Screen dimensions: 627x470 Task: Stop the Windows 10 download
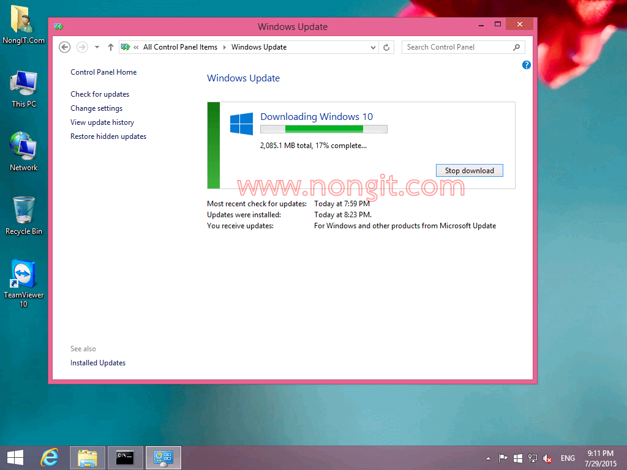click(470, 171)
